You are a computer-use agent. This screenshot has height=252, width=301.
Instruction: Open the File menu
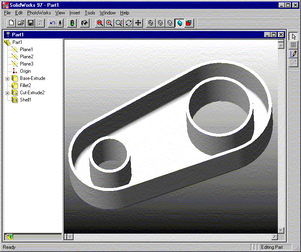[x=7, y=13]
